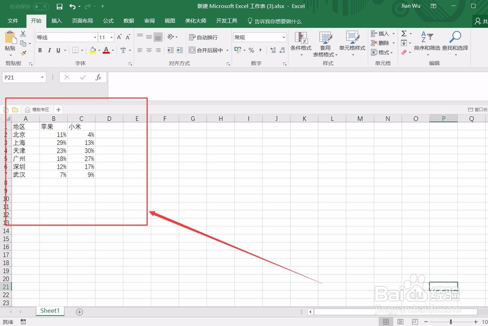488x326 pixels.
Task: Toggle the AutoSave switch
Action: [41, 6]
